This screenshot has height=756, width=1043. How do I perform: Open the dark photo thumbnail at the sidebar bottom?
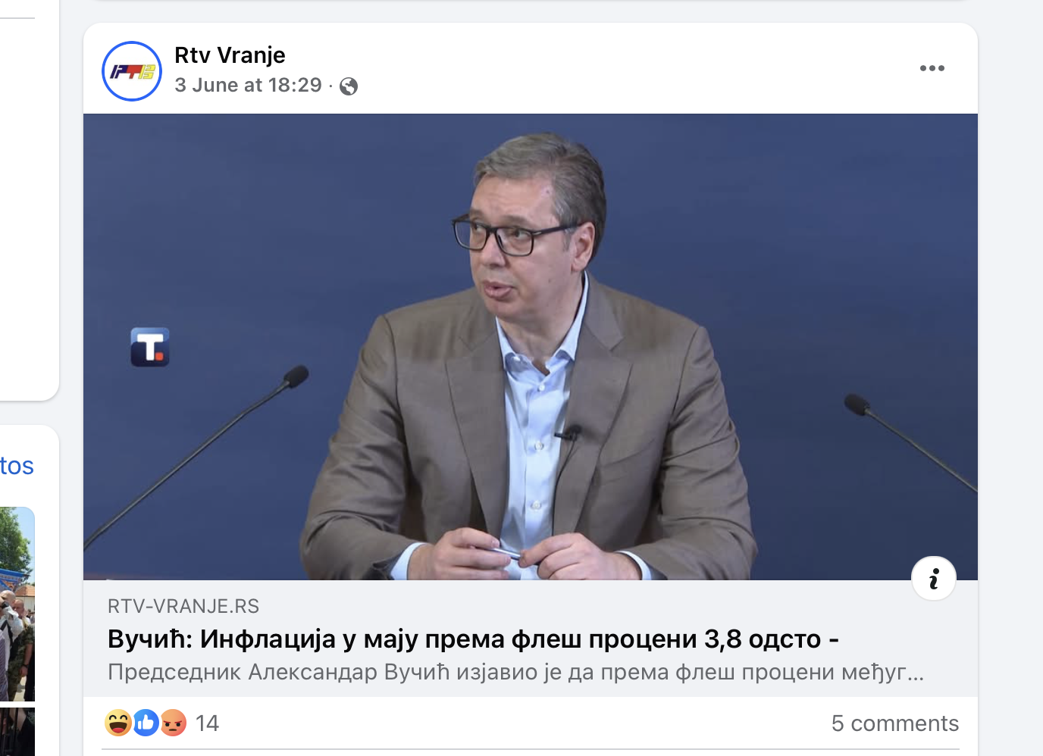coord(17,732)
